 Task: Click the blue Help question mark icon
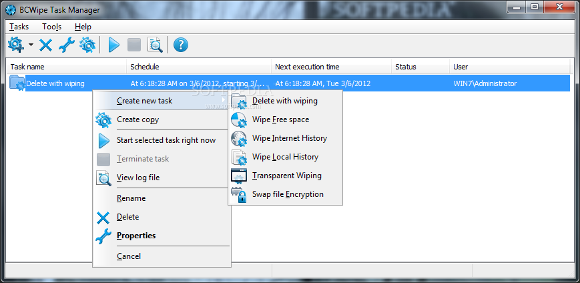point(181,45)
